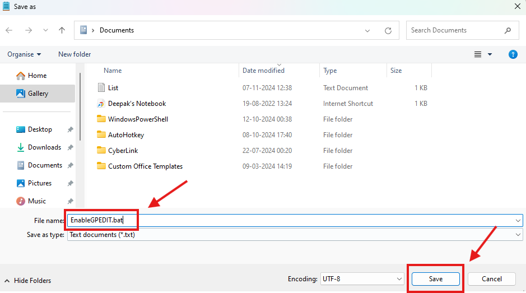This screenshot has height=293, width=526.
Task: Click the pin icon next to Pictures
Action: point(70,183)
